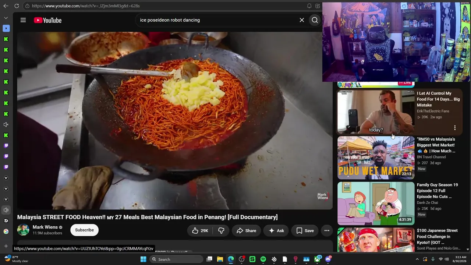This screenshot has height=265, width=471.
Task: Go back using the browser back arrow
Action: 6,6
